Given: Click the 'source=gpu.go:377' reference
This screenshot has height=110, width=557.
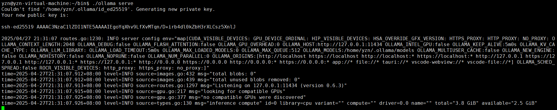Looking at the screenshot, I should coord(161,97).
